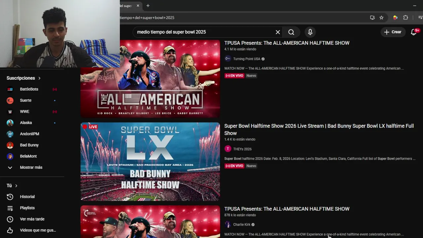This screenshot has width=423, height=238.
Task: Click the thumbs-up liked videos icon
Action: pos(10,230)
